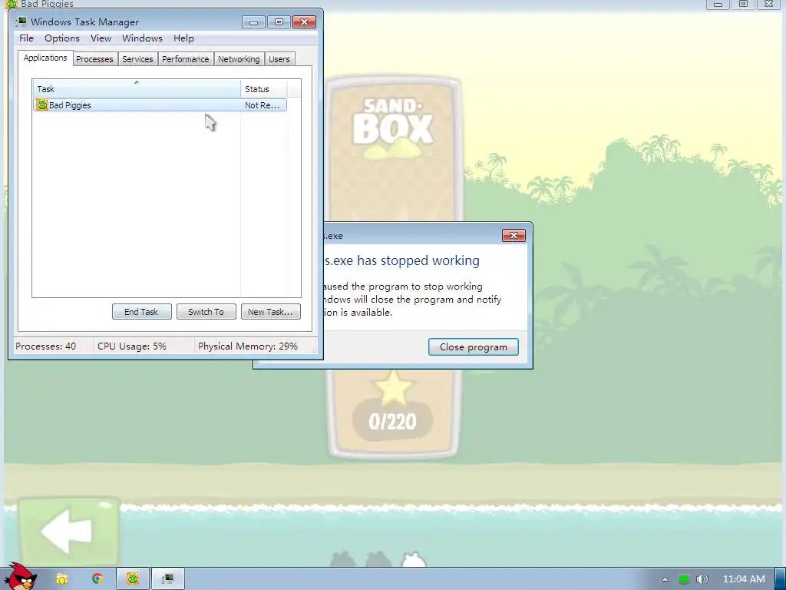The height and width of the screenshot is (590, 786).
Task: Minimize the Windows Task Manager window
Action: point(253,22)
